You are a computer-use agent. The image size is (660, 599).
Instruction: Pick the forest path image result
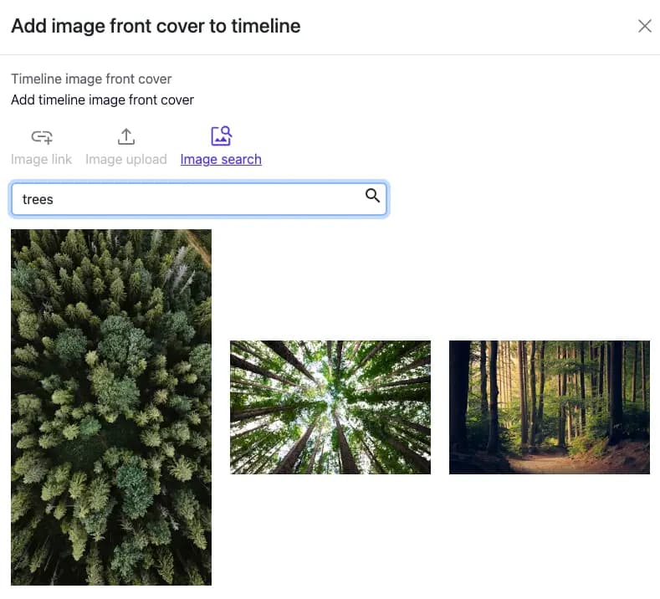(550, 407)
